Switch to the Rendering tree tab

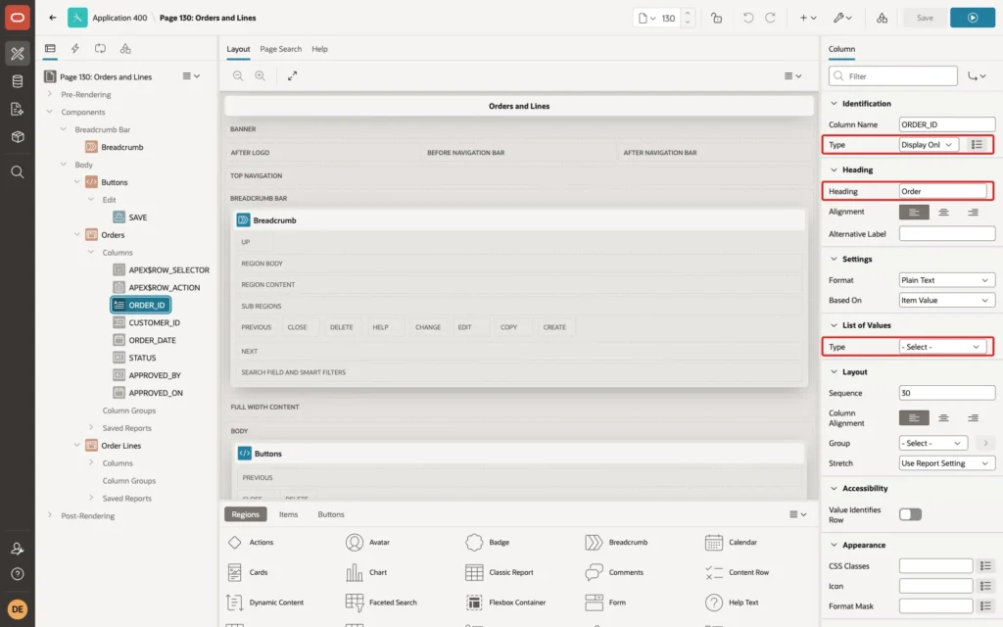point(50,48)
